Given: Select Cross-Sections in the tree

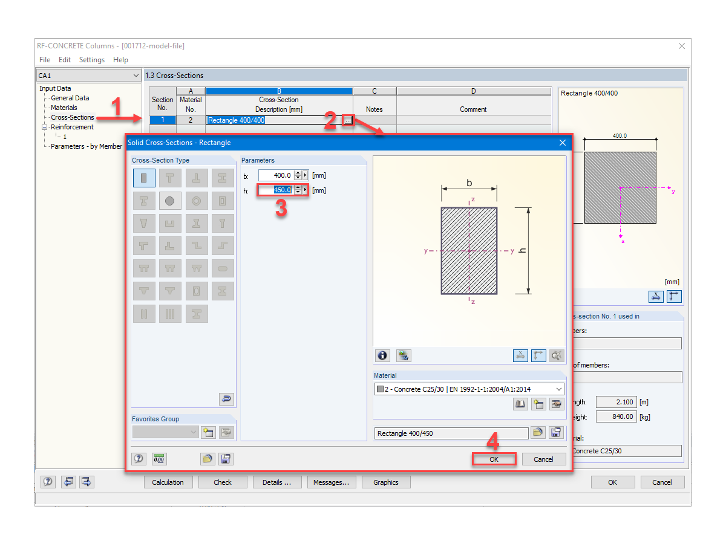Looking at the screenshot, I should tap(73, 117).
